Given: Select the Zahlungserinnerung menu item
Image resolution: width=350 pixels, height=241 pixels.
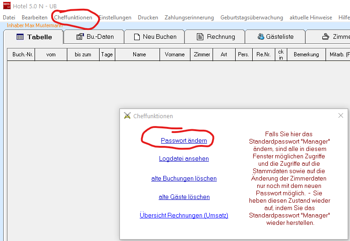Looking at the screenshot, I should click(189, 18).
